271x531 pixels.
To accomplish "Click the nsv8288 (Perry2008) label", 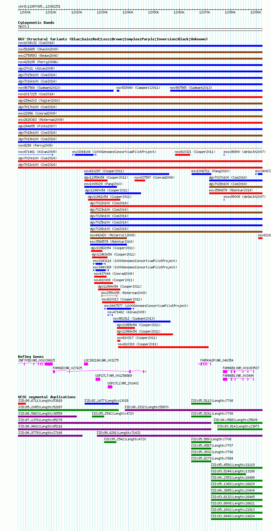I will (x=36, y=145).
